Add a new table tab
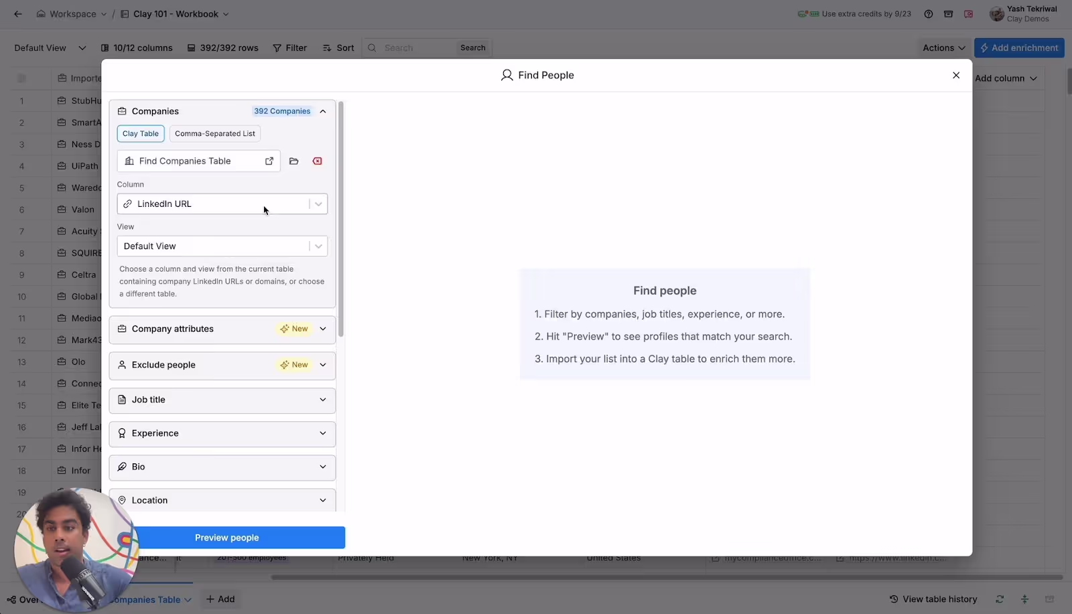This screenshot has width=1072, height=614. 220,599
